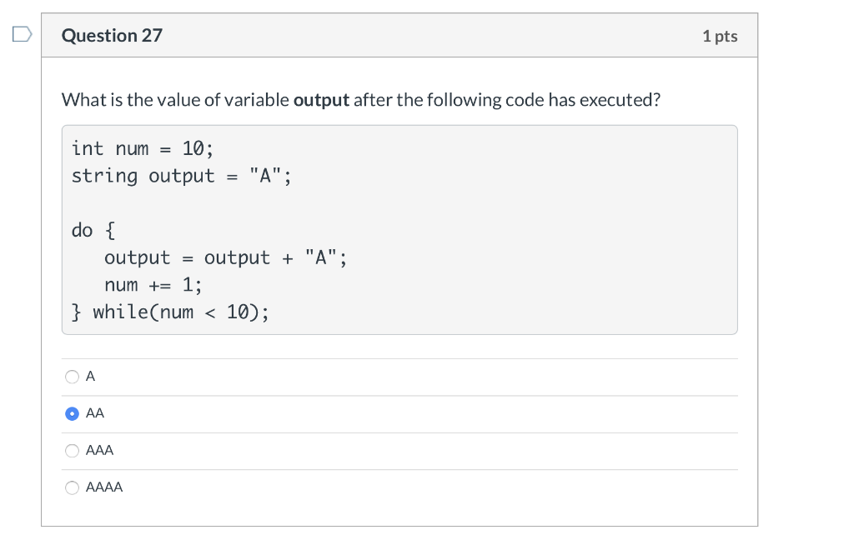This screenshot has height=555, width=854.
Task: Click the Question 27 heading
Action: (112, 35)
